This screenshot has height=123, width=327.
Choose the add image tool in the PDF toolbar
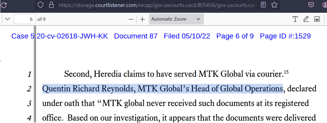(x=317, y=19)
